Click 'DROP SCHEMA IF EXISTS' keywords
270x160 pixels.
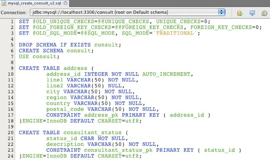coord(55,45)
